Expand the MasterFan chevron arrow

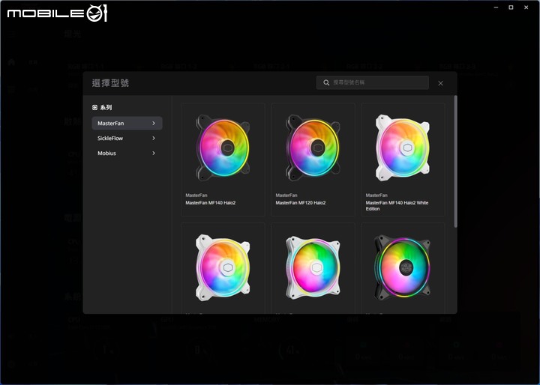(x=154, y=123)
